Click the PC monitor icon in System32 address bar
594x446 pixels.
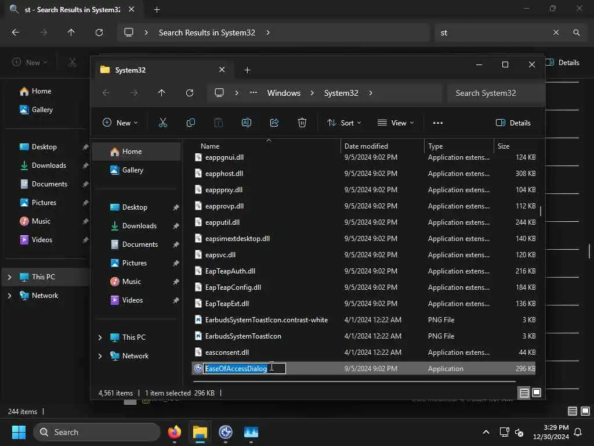click(219, 93)
